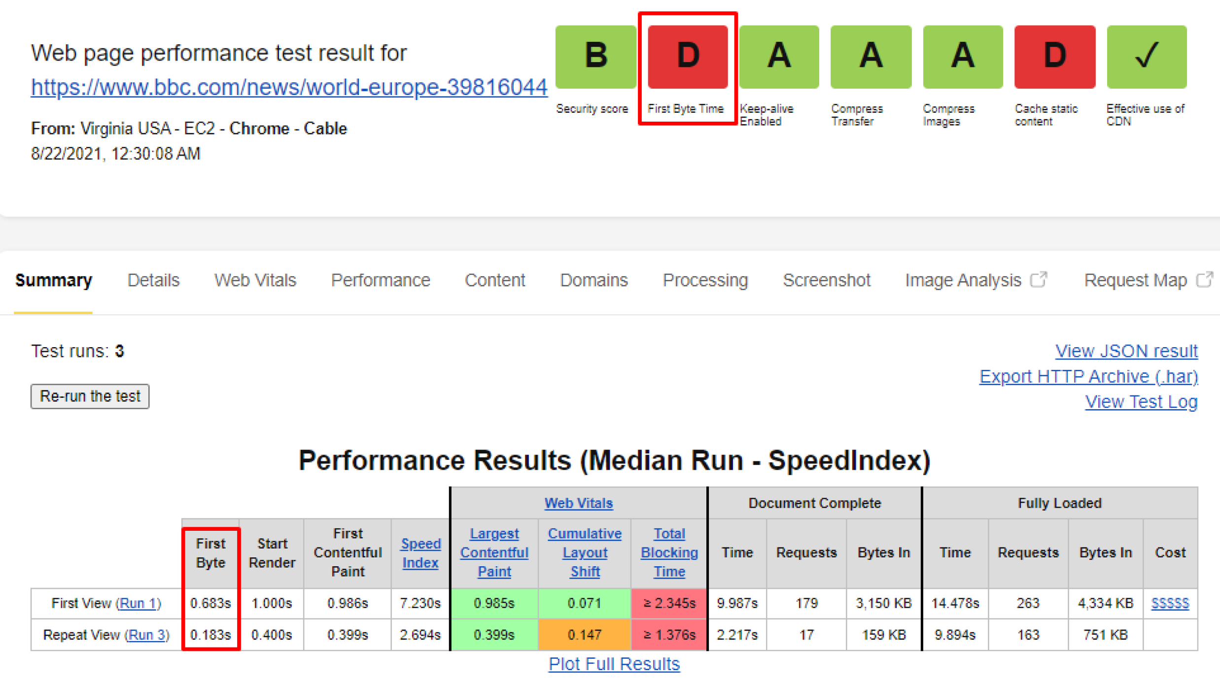Click the external link icon beside Image Analysis
The height and width of the screenshot is (679, 1220).
click(1039, 279)
